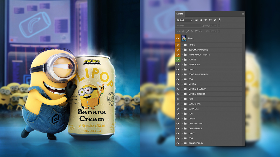Click lock transparent pixels icon
The width and height of the screenshot is (280, 157).
[183, 31]
